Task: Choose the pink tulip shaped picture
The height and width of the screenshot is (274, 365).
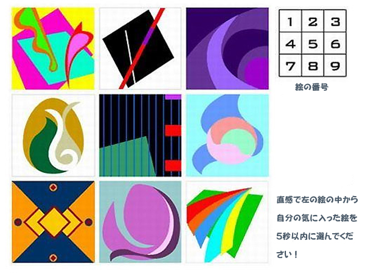Action: (141, 222)
